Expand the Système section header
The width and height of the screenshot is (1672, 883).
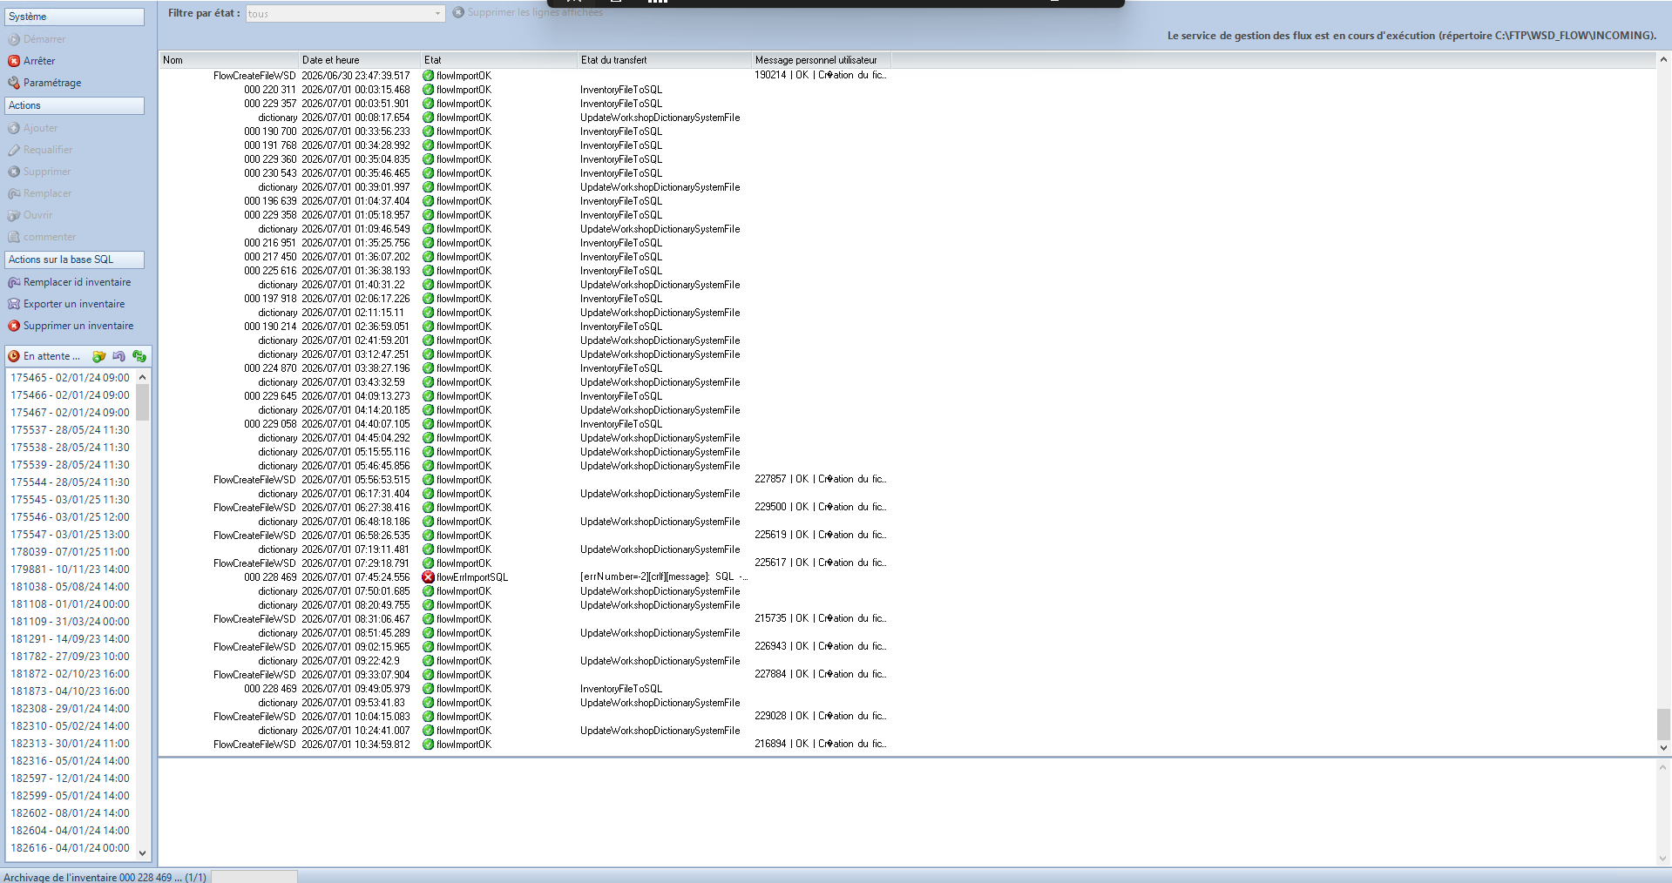[75, 17]
